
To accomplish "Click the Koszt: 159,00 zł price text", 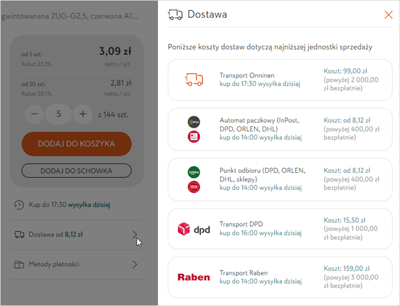I will click(347, 268).
